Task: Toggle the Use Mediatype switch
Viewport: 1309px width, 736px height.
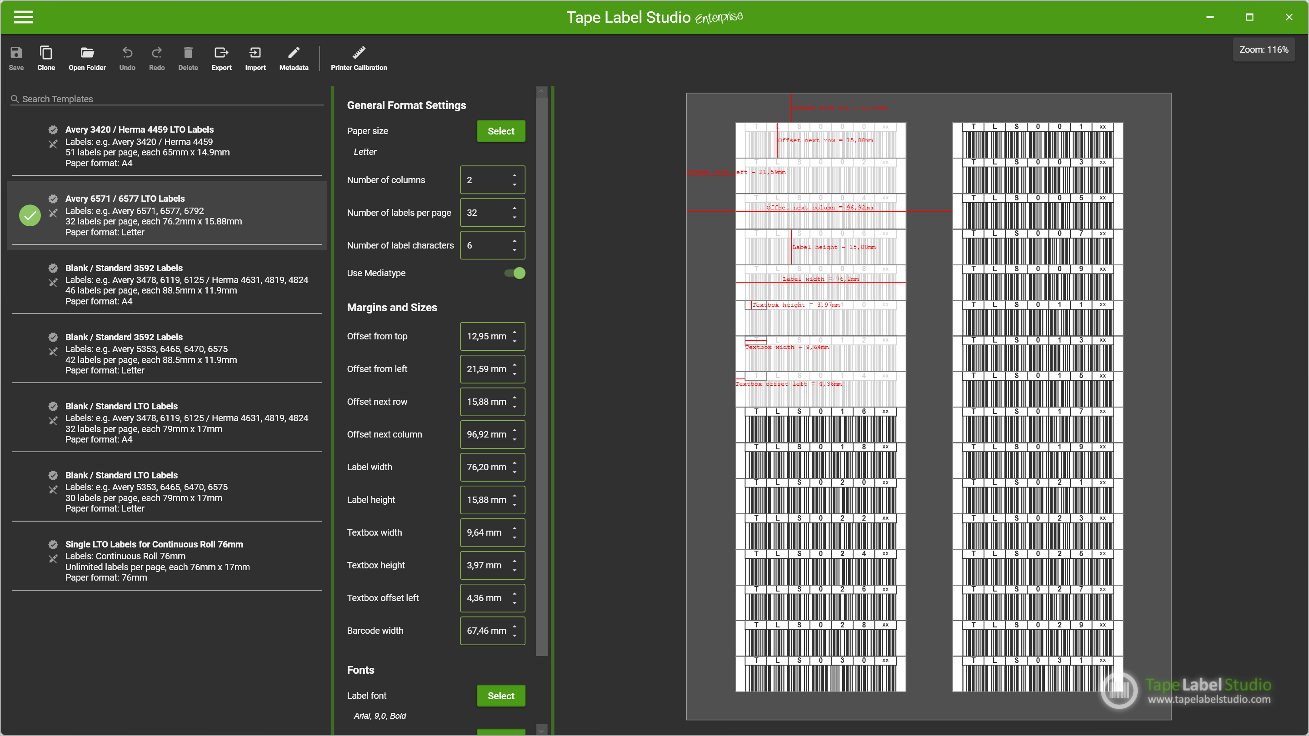Action: (x=515, y=273)
